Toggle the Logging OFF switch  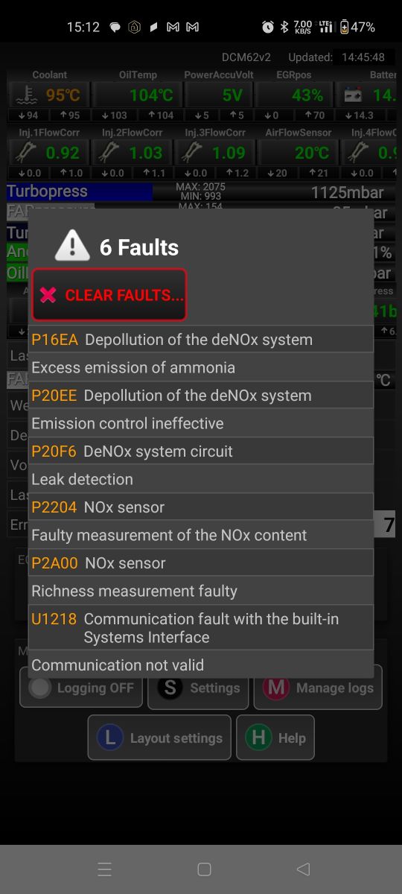pyautogui.click(x=81, y=688)
